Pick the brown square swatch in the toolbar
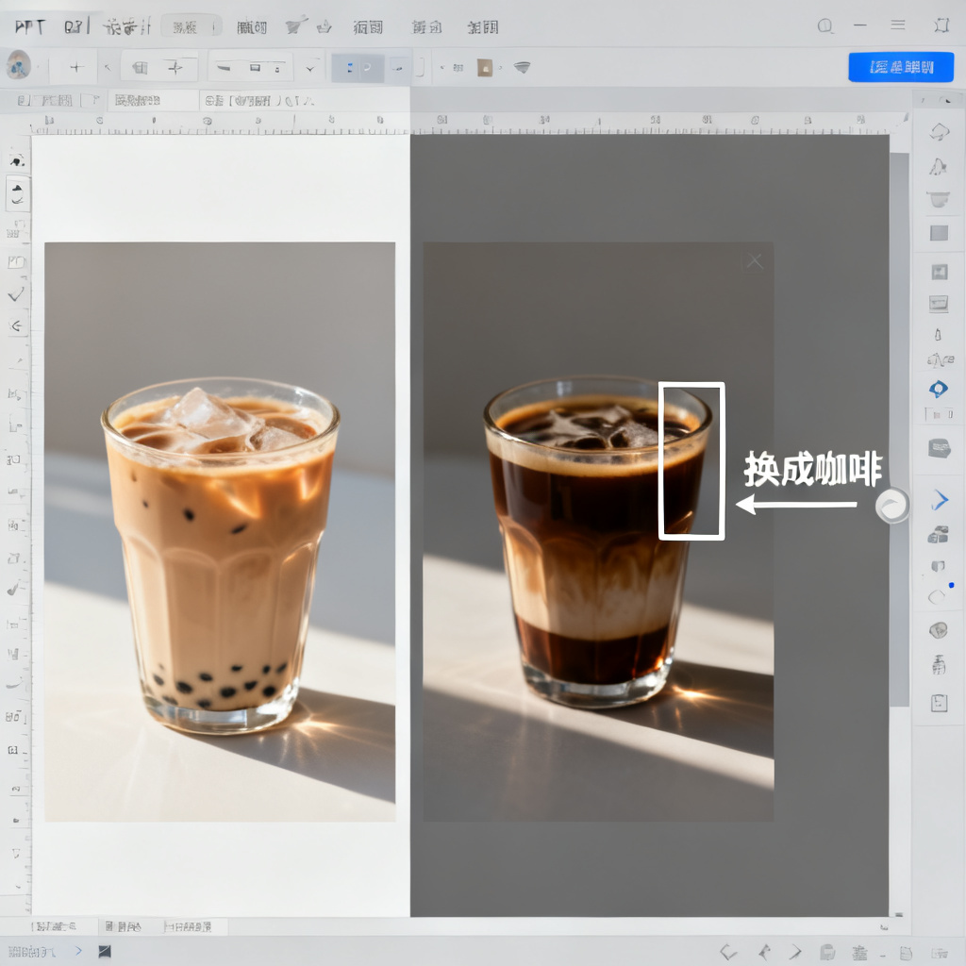 click(485, 67)
